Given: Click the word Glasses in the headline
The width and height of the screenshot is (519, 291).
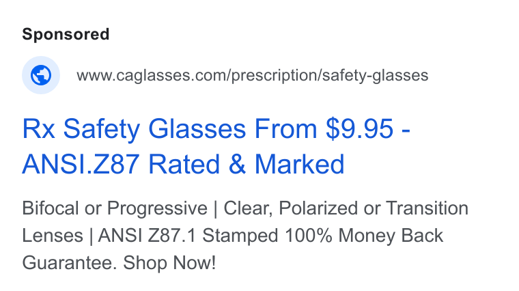Looking at the screenshot, I should click(197, 129).
